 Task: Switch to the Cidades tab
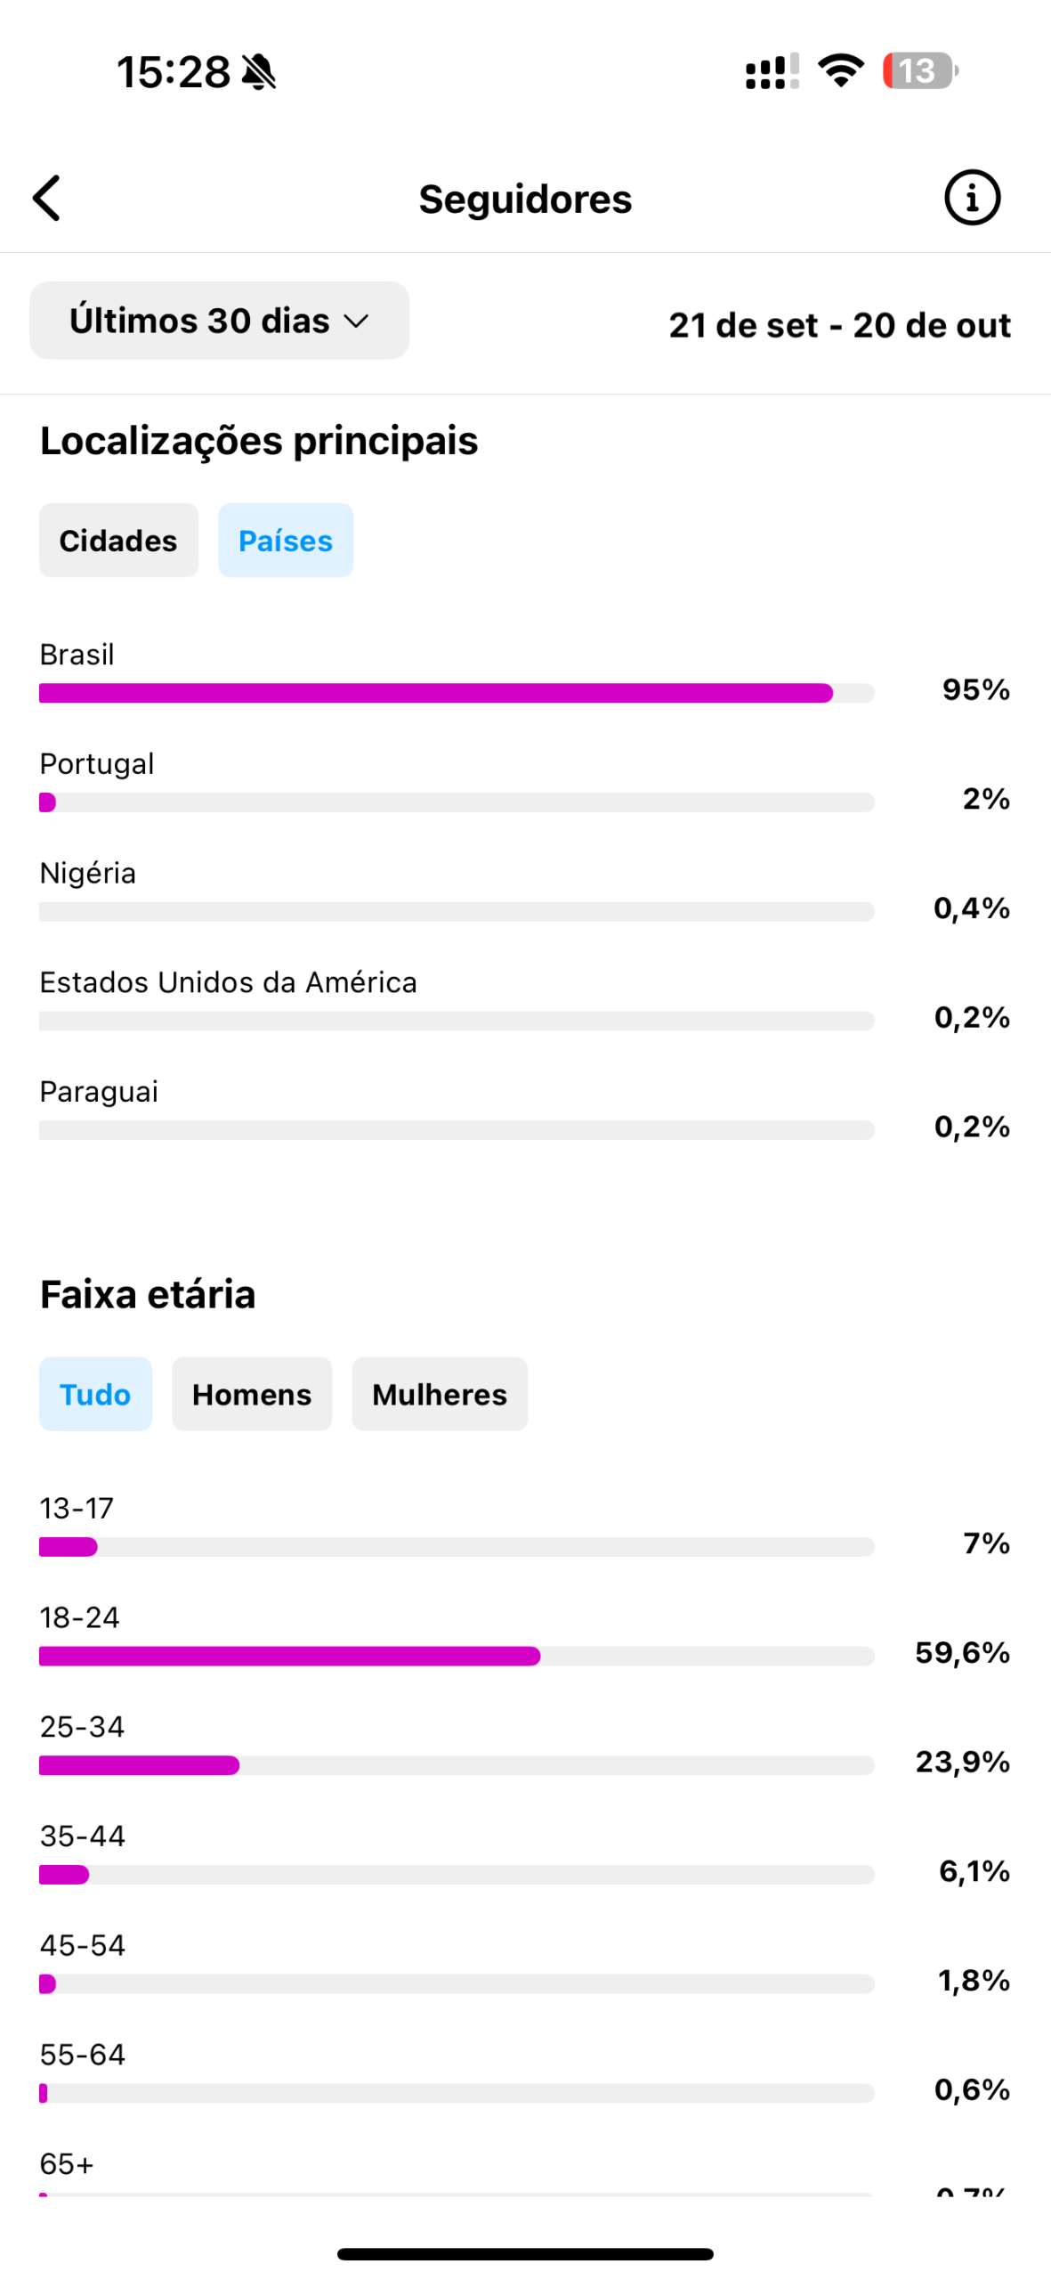pos(118,541)
